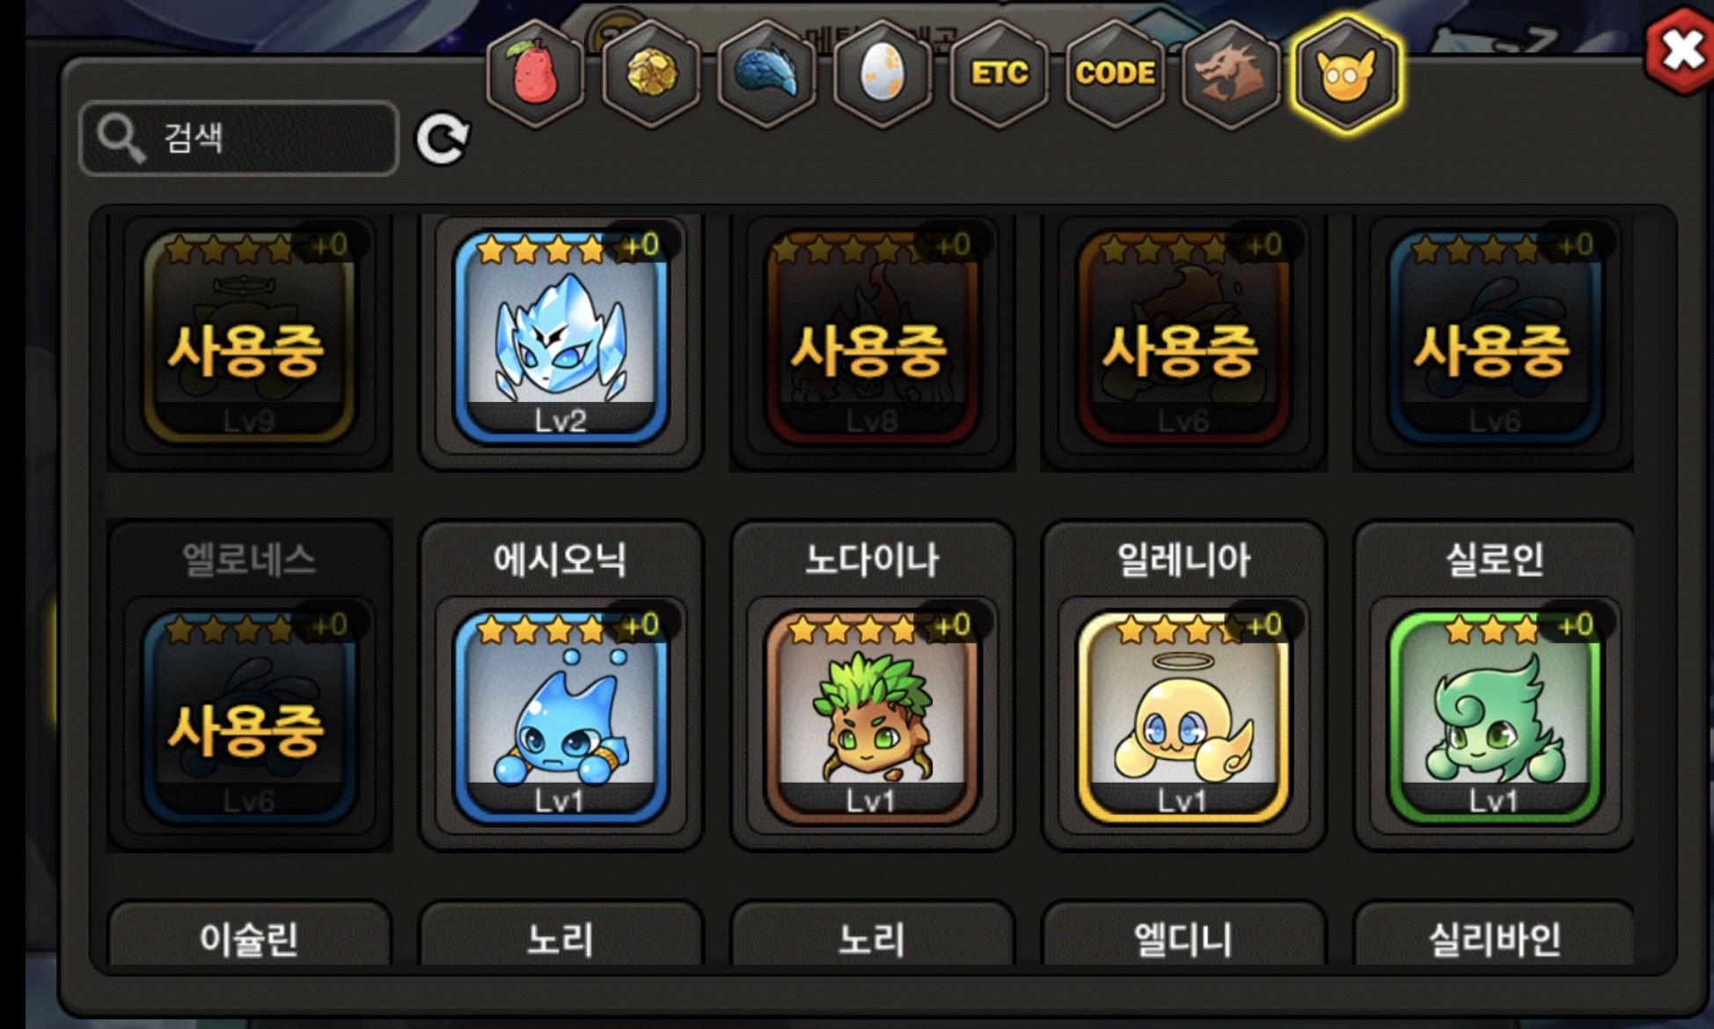Image resolution: width=1714 pixels, height=1029 pixels.
Task: Click the 엘디니 pet slot label
Action: pyautogui.click(x=1183, y=938)
